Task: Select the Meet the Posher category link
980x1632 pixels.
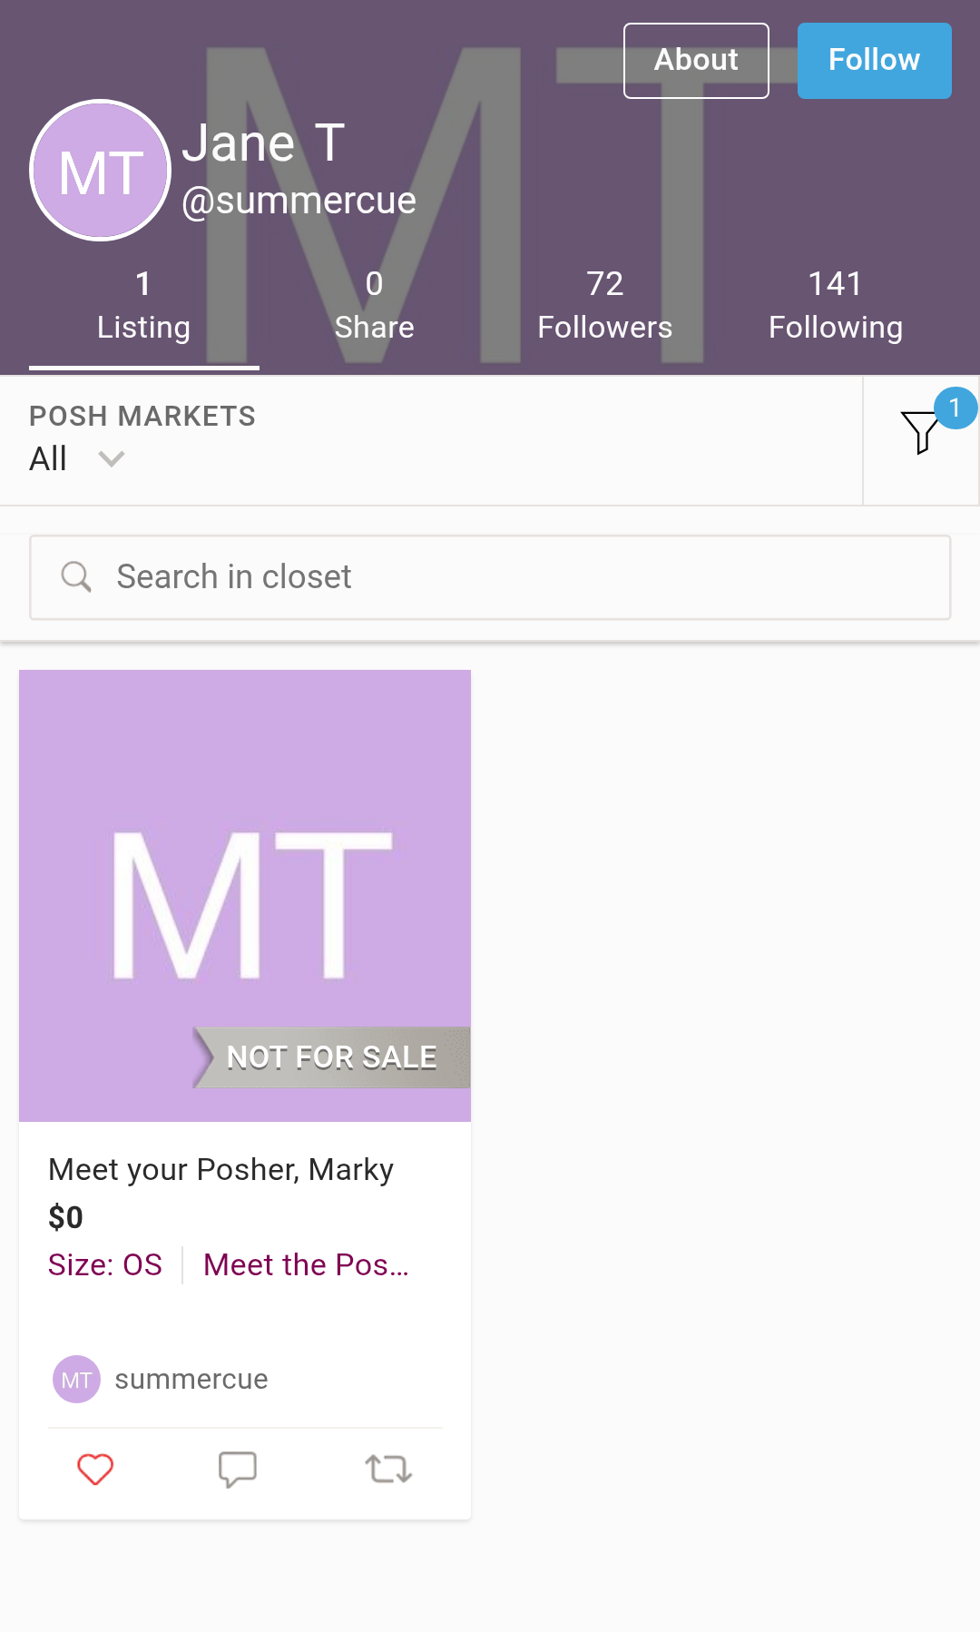Action: tap(307, 1264)
